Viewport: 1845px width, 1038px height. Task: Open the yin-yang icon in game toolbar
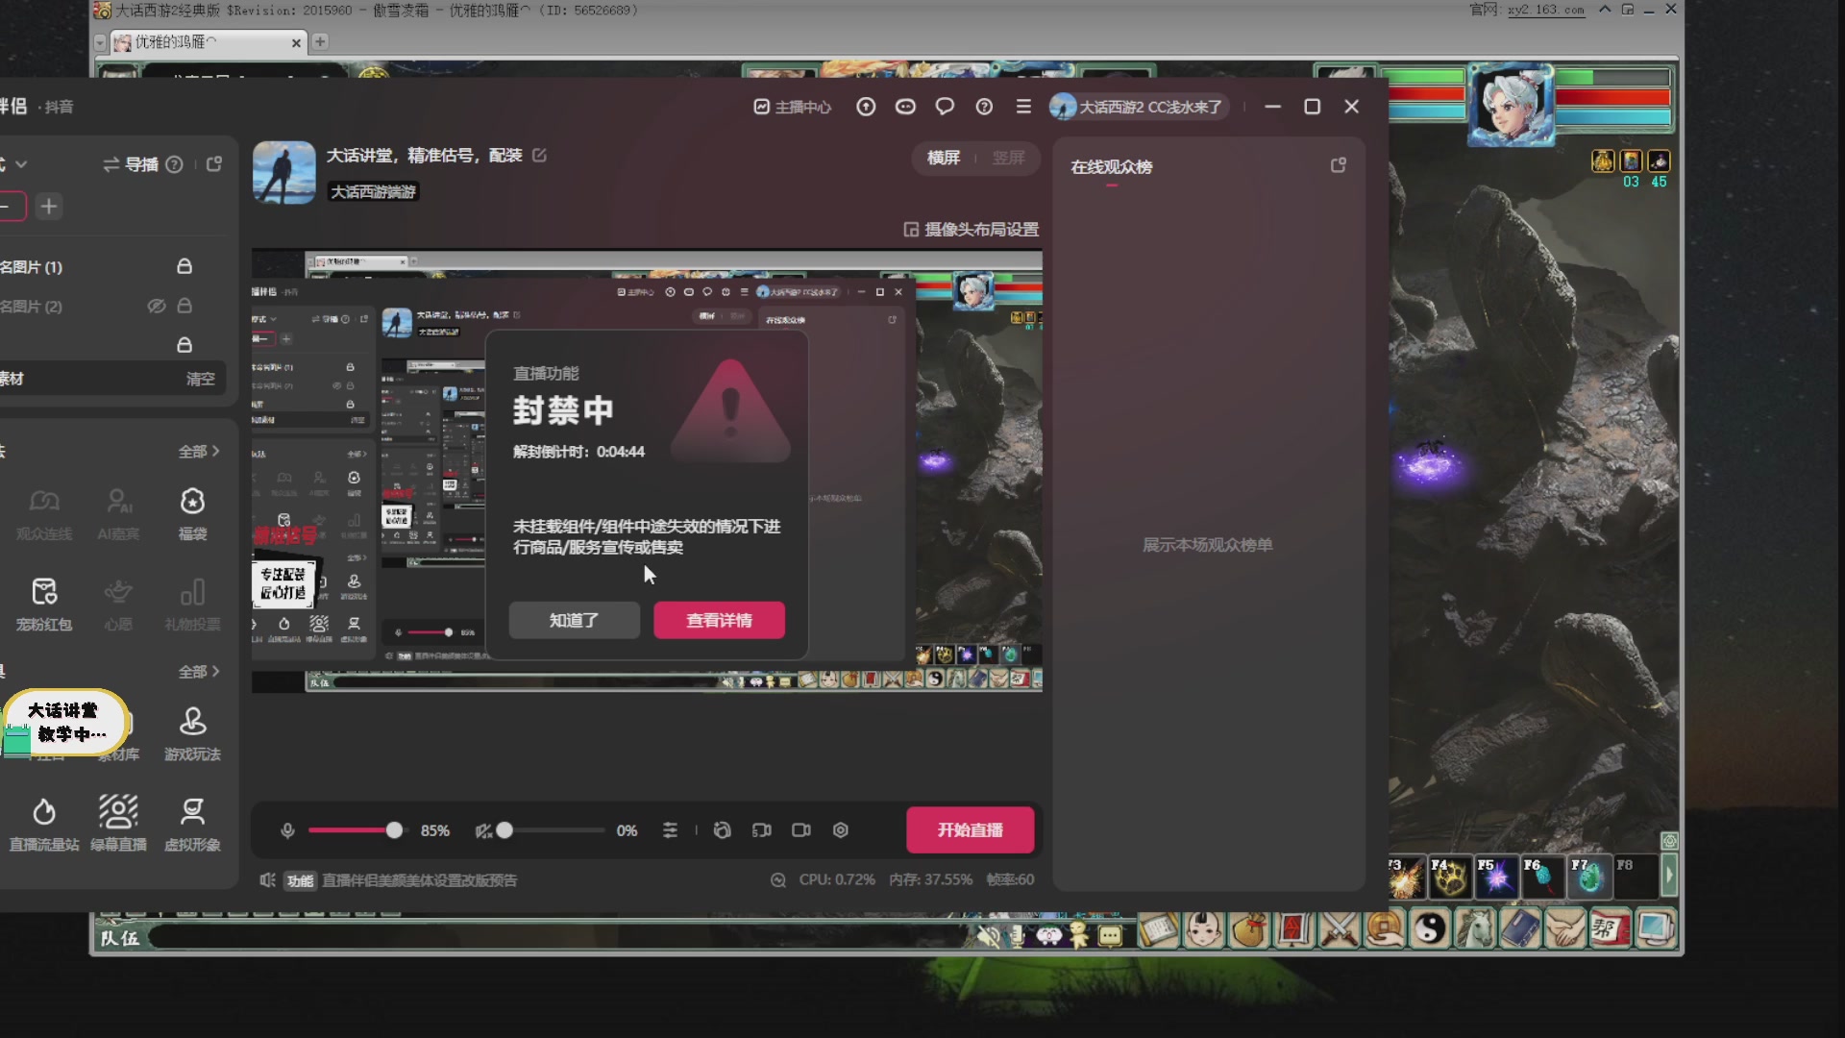pyautogui.click(x=1430, y=929)
